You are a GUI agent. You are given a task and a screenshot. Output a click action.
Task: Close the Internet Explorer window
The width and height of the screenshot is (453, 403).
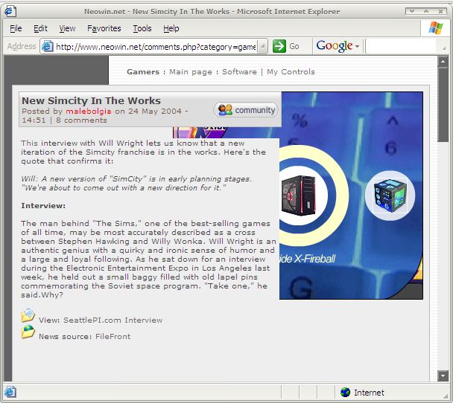tap(440, 11)
